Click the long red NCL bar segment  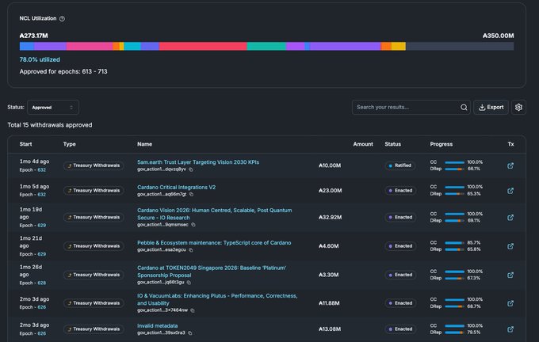pos(203,47)
